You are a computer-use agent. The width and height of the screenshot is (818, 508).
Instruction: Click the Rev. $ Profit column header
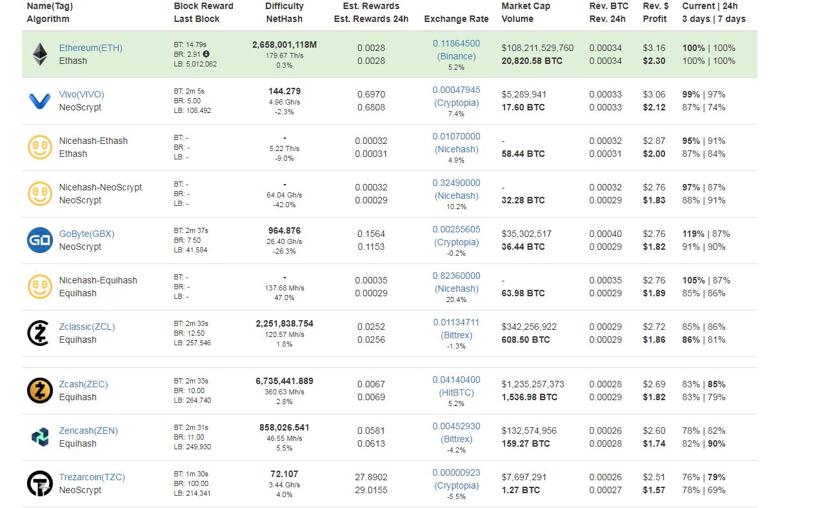pyautogui.click(x=656, y=12)
